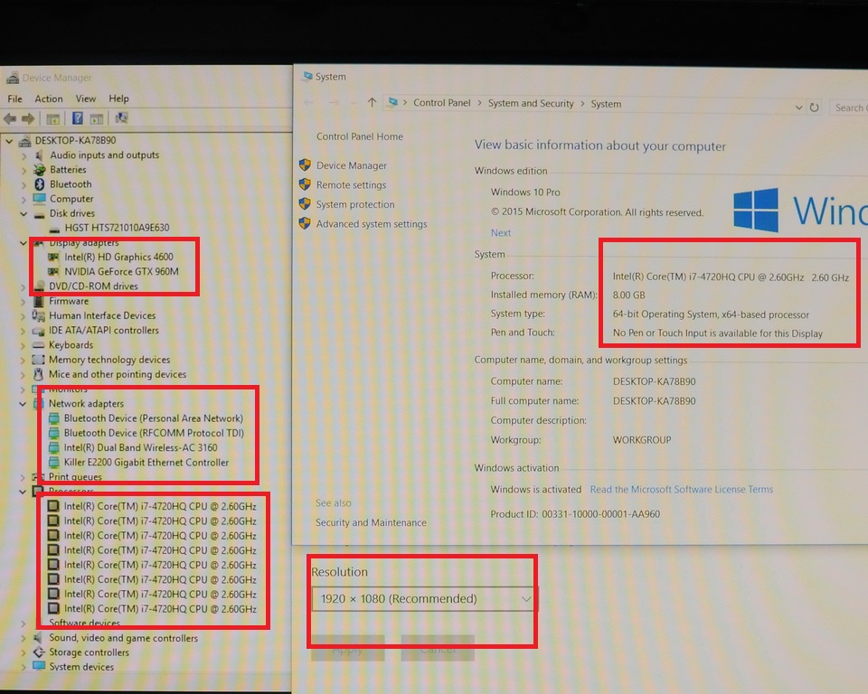Click the Refresh icon in System address bar
The image size is (868, 694).
coord(815,108)
